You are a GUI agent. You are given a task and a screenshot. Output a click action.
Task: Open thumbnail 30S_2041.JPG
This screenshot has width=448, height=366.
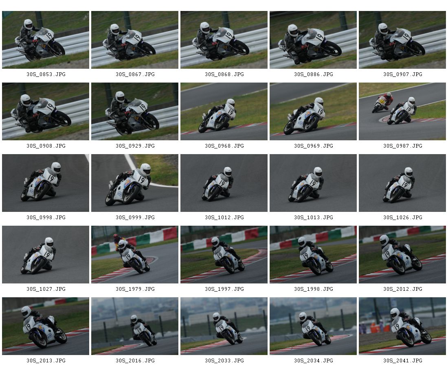coord(402,326)
